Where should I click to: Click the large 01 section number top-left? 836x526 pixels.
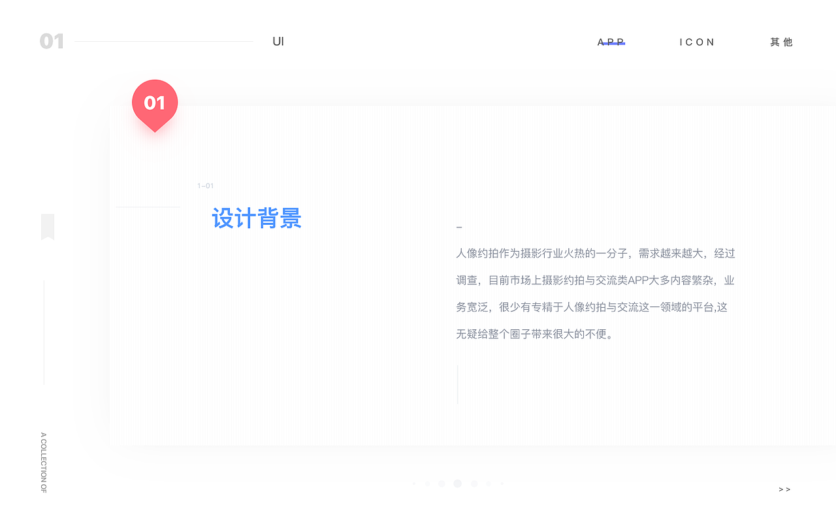pyautogui.click(x=53, y=41)
